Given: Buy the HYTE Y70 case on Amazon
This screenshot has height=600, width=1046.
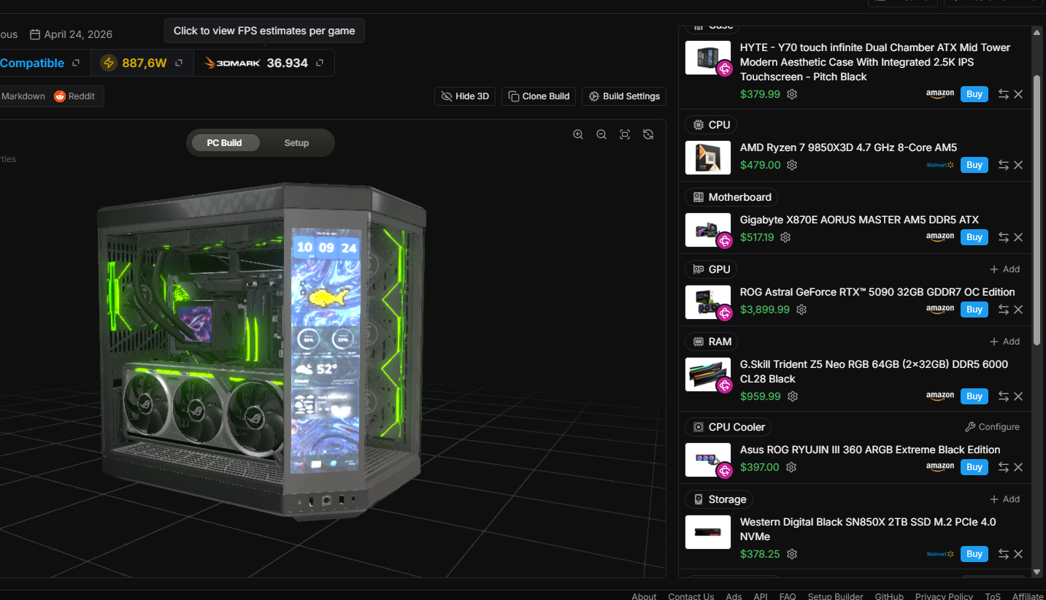Looking at the screenshot, I should pos(974,94).
